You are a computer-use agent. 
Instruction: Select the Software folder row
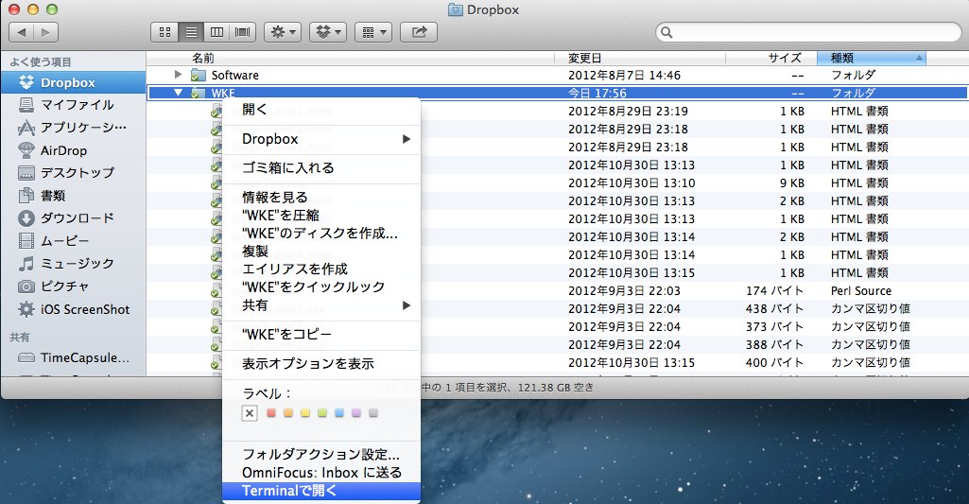(x=557, y=75)
